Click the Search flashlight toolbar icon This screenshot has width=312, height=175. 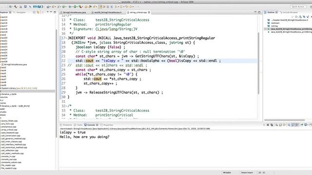tap(95, 6)
